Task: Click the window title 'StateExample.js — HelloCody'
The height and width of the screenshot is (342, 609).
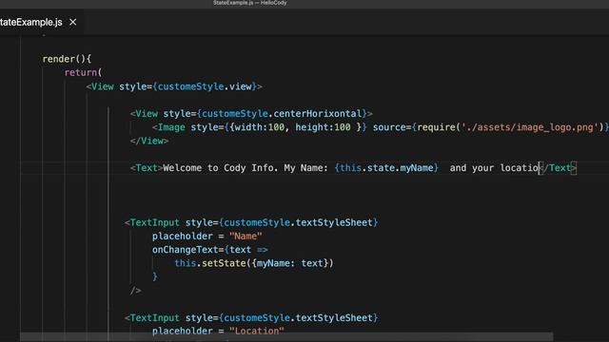Action: [249, 3]
